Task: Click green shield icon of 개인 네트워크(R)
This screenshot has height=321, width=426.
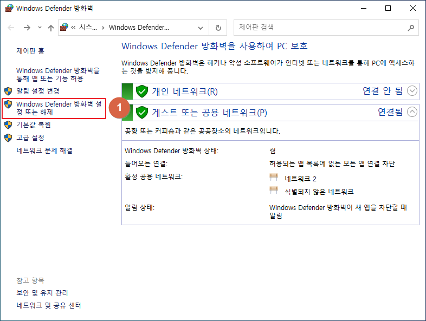Action: pos(142,91)
